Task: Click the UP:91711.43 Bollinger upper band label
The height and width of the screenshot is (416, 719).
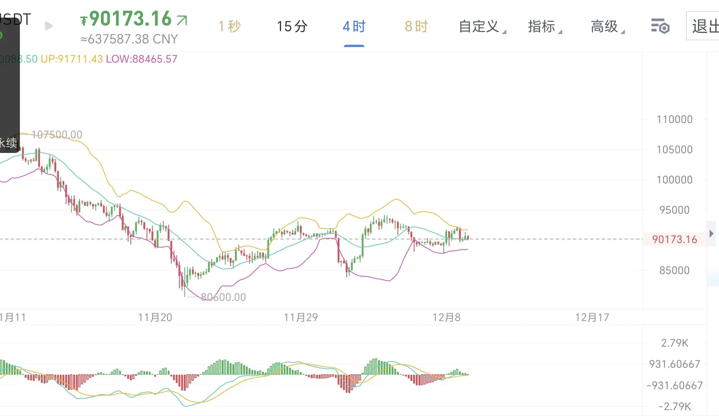Action: coord(72,59)
